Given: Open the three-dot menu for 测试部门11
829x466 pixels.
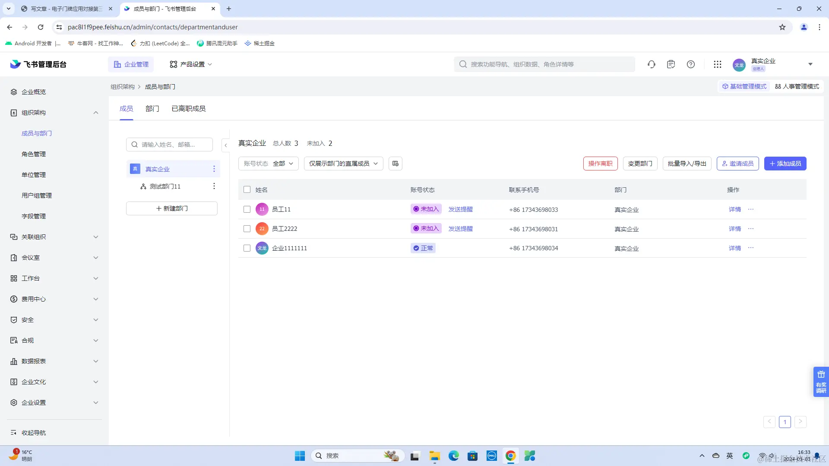Looking at the screenshot, I should pyautogui.click(x=214, y=186).
